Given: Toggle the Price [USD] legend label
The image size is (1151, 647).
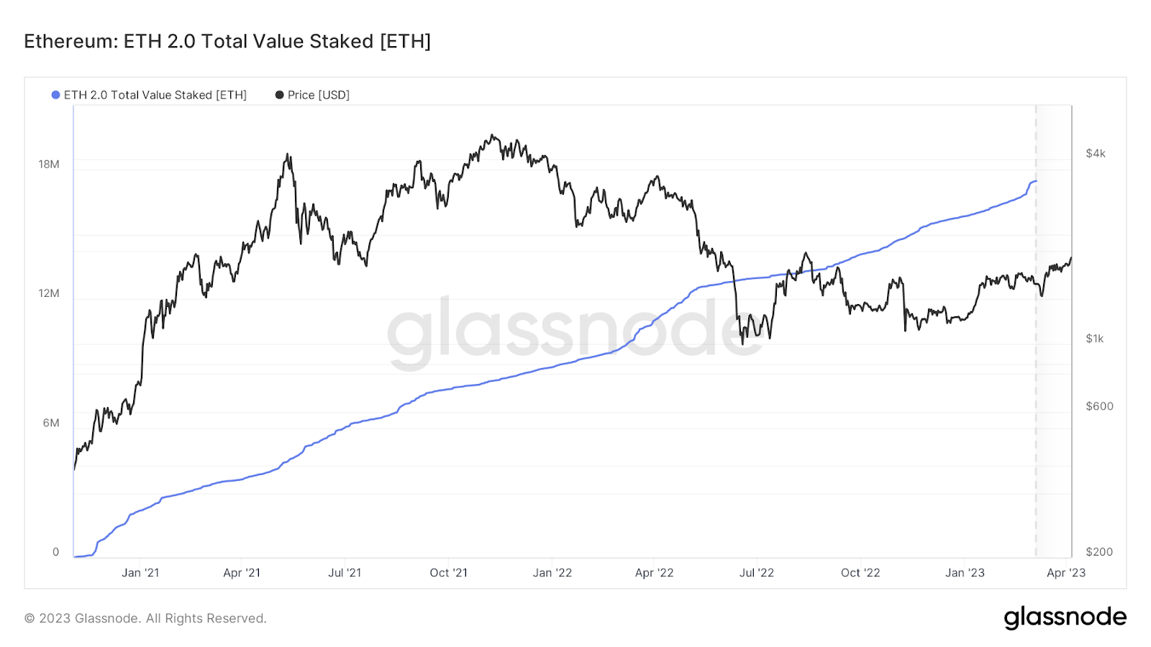Looking at the screenshot, I should [319, 95].
